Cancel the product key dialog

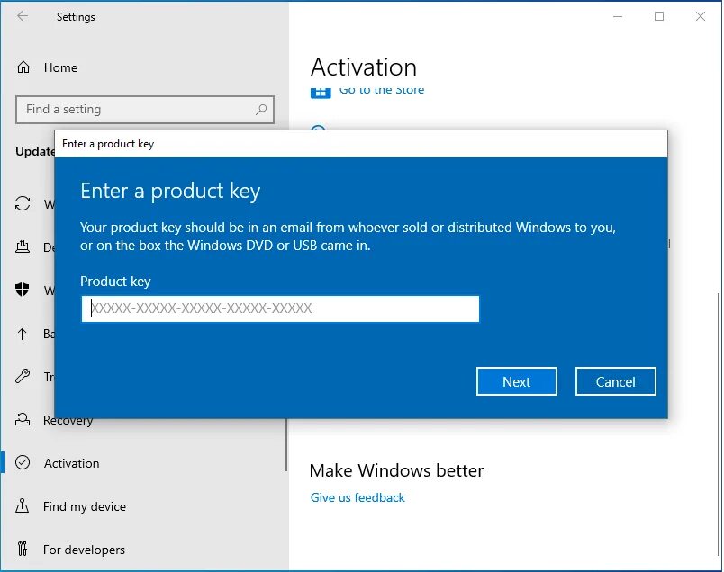tap(616, 381)
